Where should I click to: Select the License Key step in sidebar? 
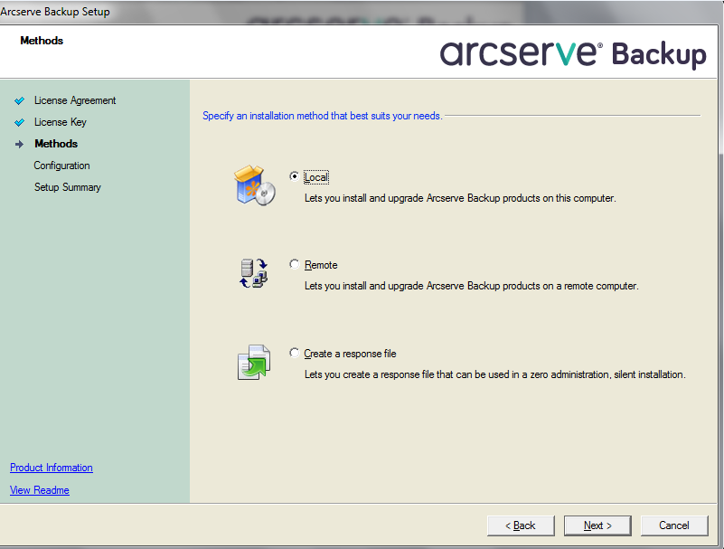point(61,122)
